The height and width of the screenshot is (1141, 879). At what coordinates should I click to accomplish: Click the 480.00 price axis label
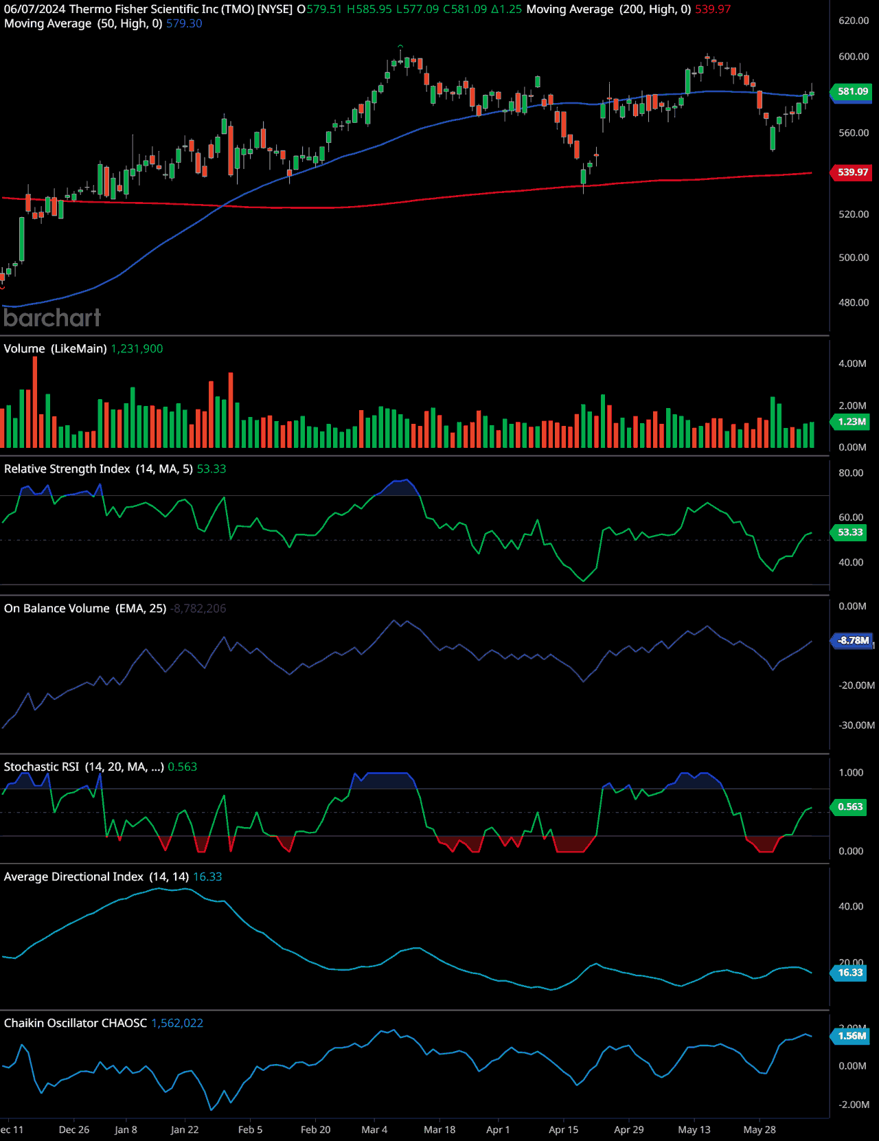click(854, 302)
